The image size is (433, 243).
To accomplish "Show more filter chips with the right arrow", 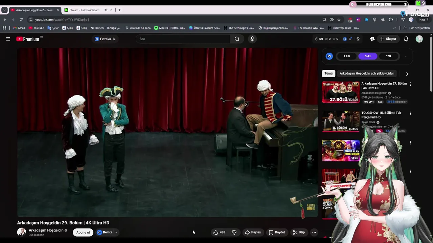I will tap(407, 74).
